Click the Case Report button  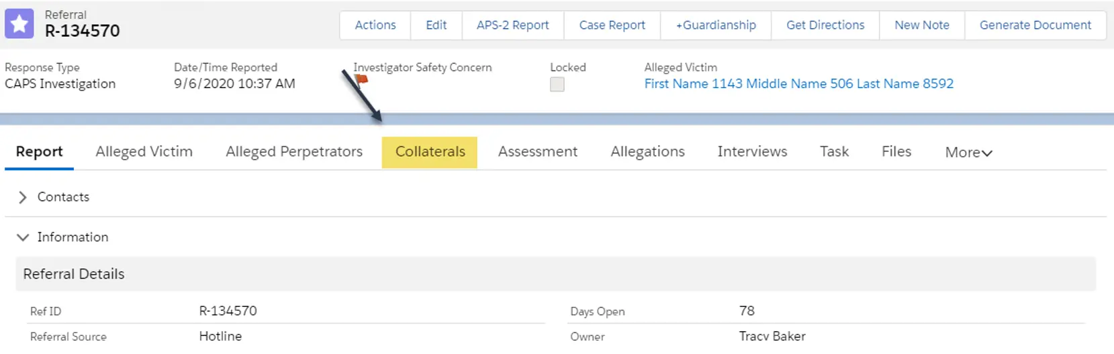[x=612, y=25]
